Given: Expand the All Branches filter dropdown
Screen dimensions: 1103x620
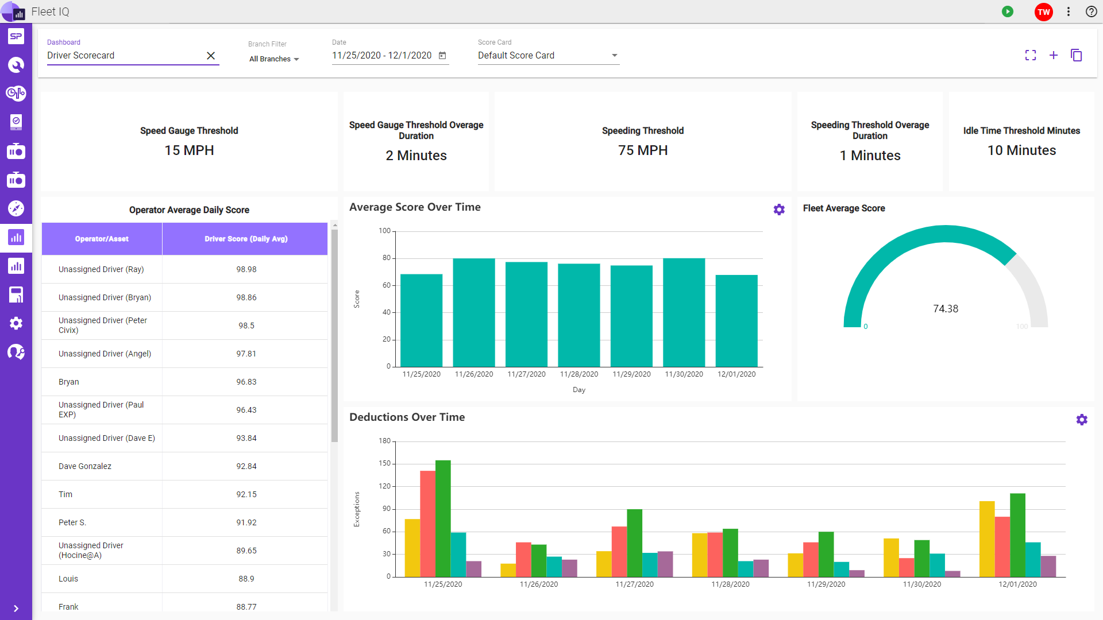Looking at the screenshot, I should 274,59.
